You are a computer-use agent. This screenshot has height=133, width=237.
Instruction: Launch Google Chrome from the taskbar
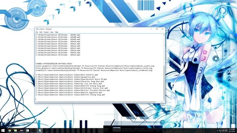(x=10, y=130)
